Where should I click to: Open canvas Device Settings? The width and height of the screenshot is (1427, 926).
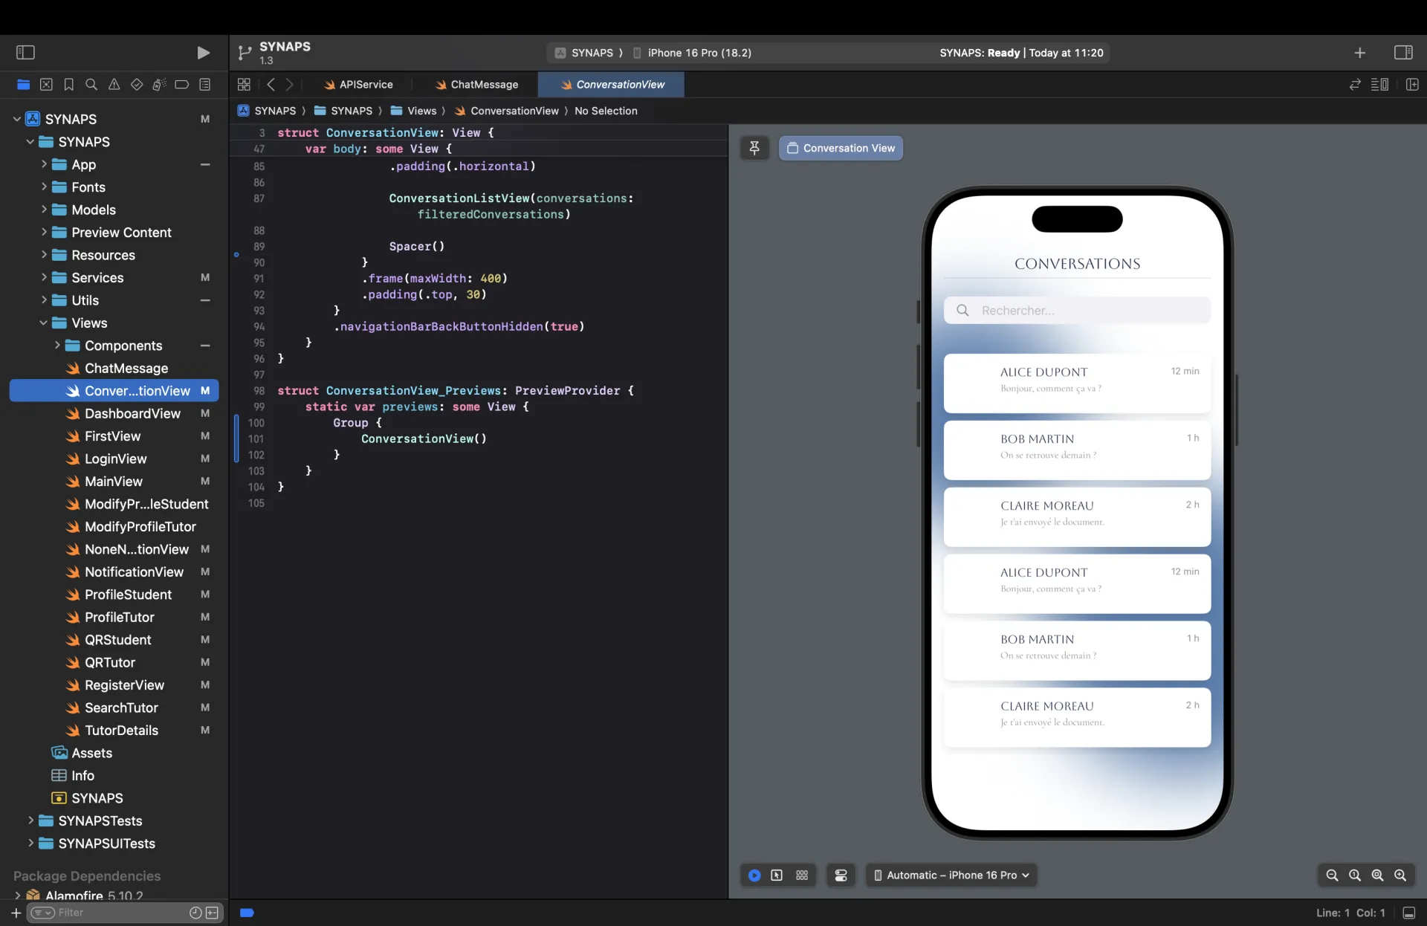[841, 875]
